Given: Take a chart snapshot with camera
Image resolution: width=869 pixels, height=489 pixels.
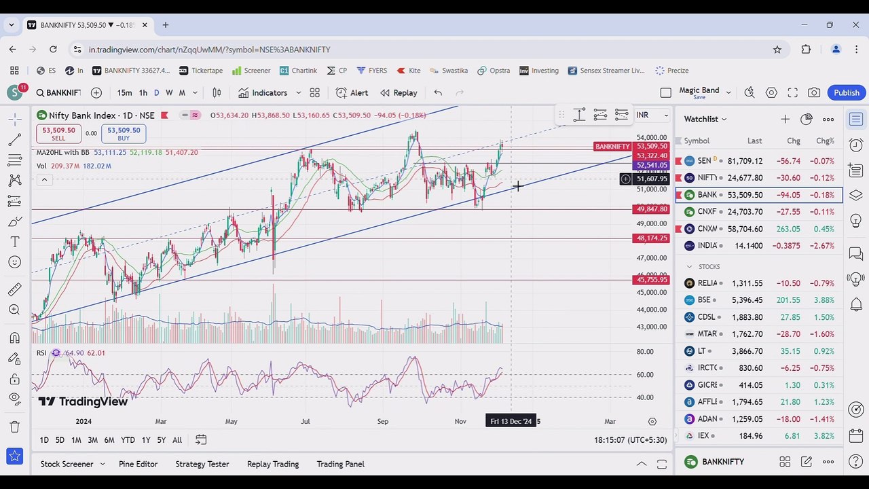Looking at the screenshot, I should [814, 93].
